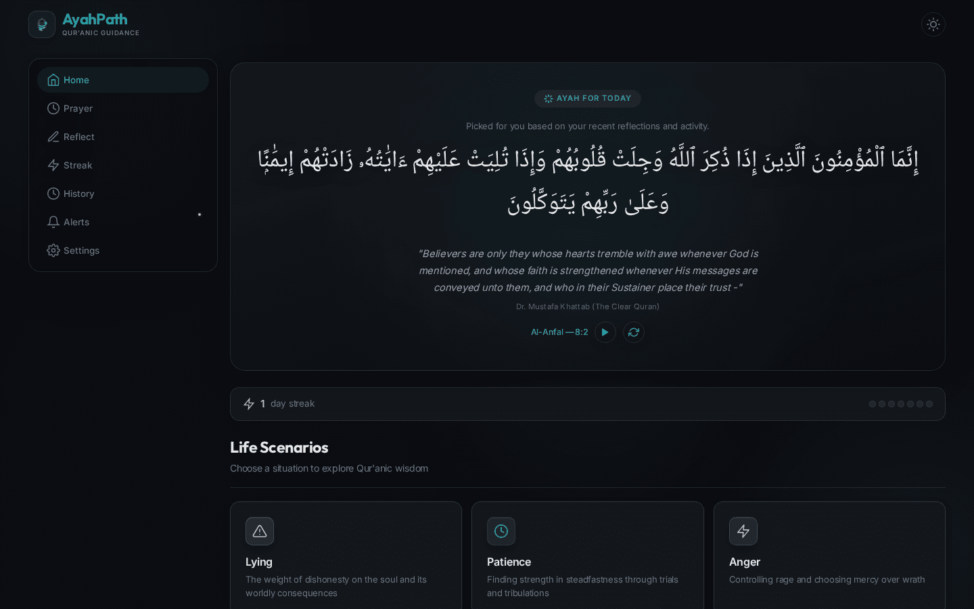Open the Patience scenario card title
The width and height of the screenshot is (974, 609).
pos(509,562)
